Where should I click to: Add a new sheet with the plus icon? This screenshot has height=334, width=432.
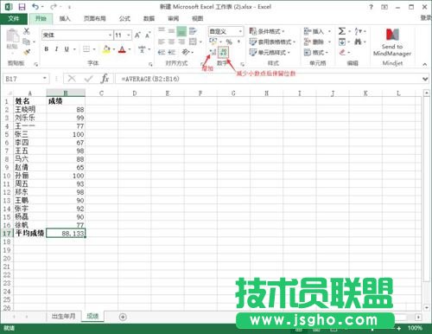(123, 317)
